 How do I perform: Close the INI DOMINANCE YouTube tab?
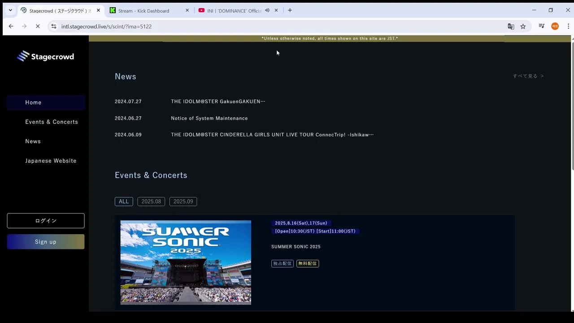tap(276, 10)
